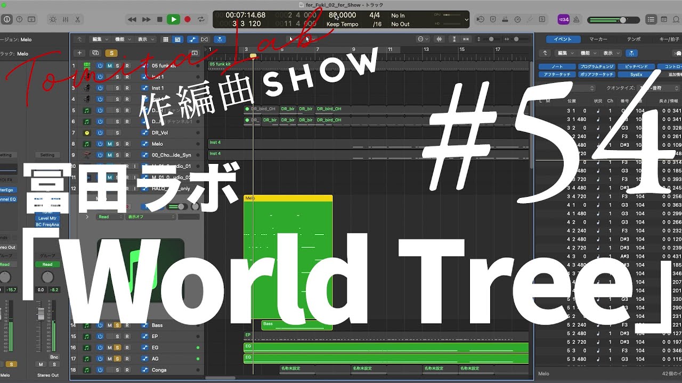Image resolution: width=682 pixels, height=383 pixels.
Task: Open the Inspector with the info button
Action: (7, 19)
